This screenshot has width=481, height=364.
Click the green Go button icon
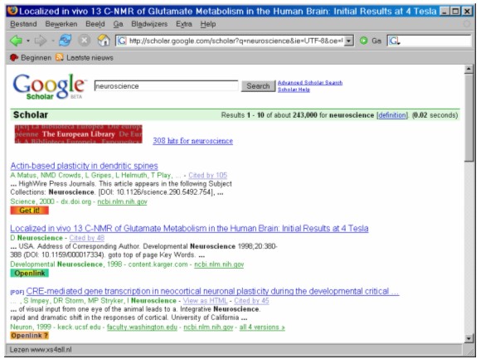click(363, 41)
